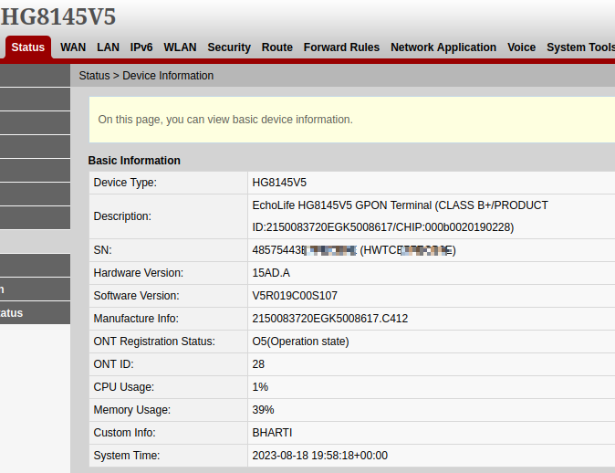Click the Basic Information section heading
Screen dimensions: 615x473
(x=134, y=161)
